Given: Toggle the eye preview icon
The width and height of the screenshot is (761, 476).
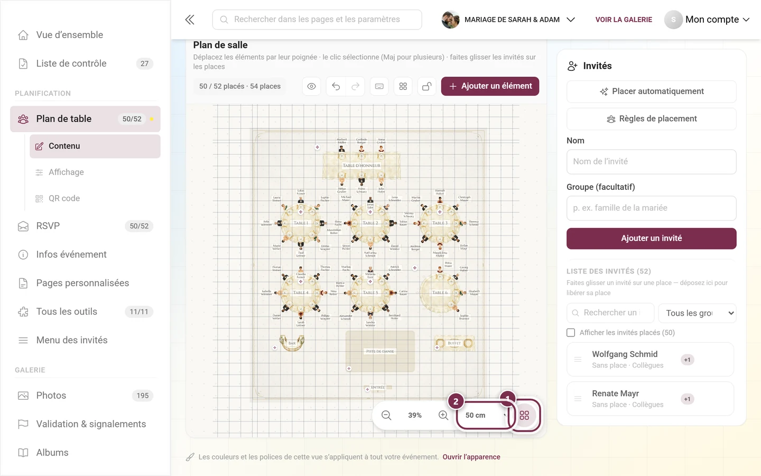Looking at the screenshot, I should coord(312,86).
